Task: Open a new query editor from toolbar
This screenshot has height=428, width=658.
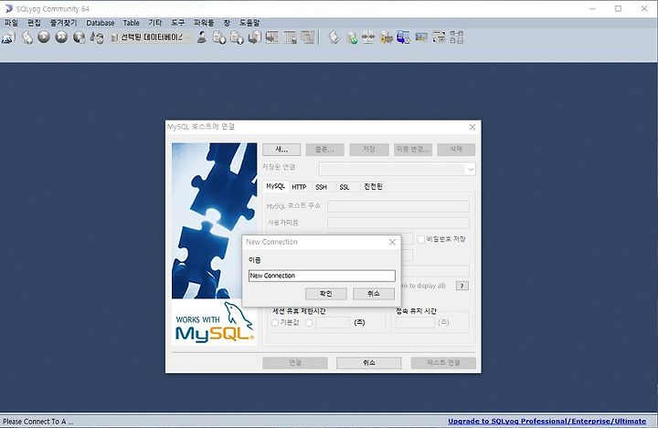Action: (27, 37)
